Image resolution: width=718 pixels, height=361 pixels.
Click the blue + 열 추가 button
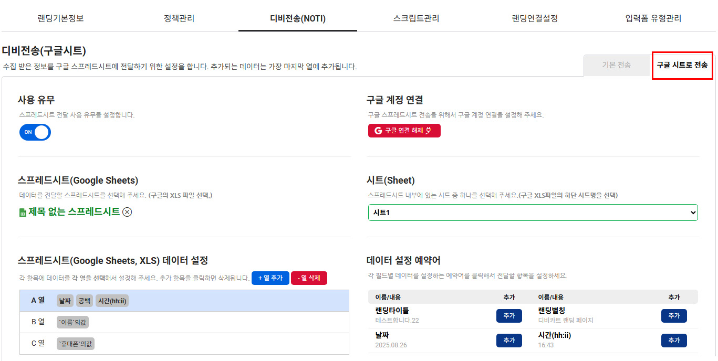[x=270, y=278]
